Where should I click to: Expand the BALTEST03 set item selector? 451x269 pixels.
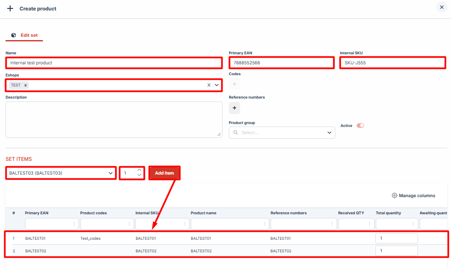tap(111, 173)
